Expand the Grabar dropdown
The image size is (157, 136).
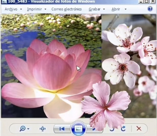[x=104, y=9]
